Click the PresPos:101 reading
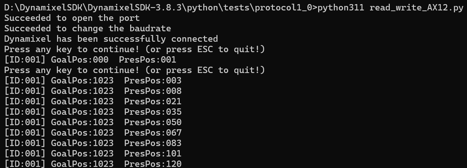 (x=153, y=153)
